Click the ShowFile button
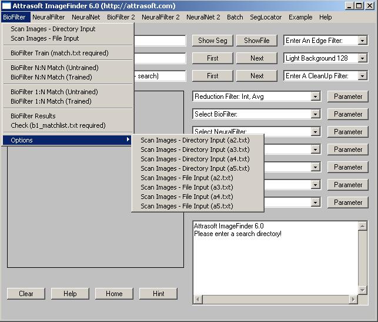Viewport: 378px width, 322px height. [x=257, y=41]
